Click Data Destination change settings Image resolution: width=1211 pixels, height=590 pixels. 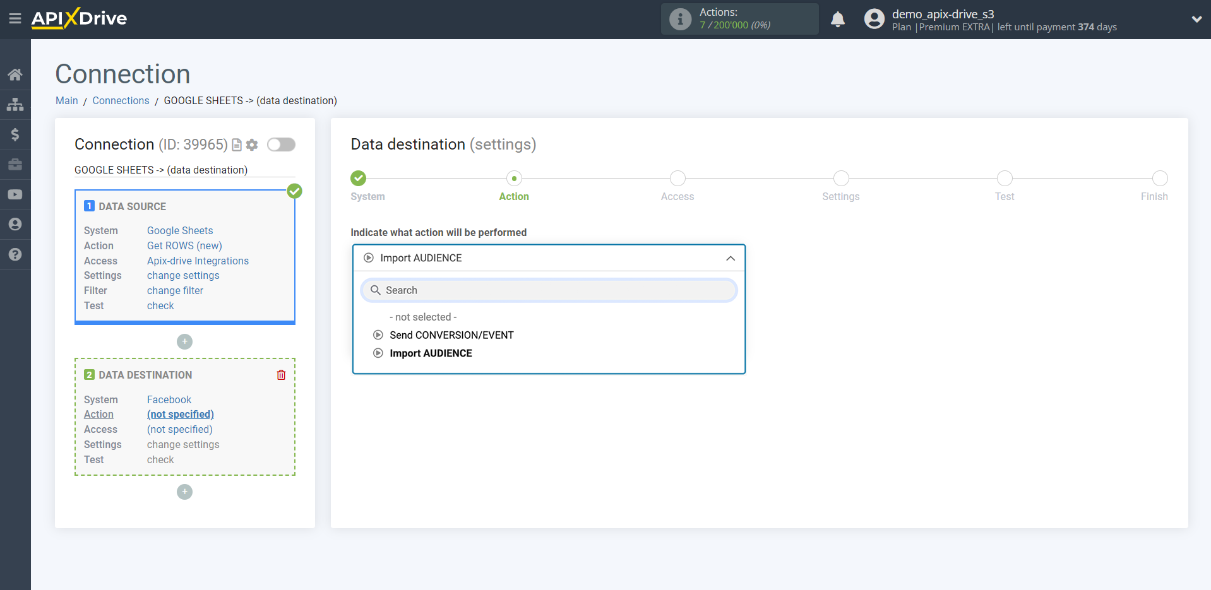(183, 444)
